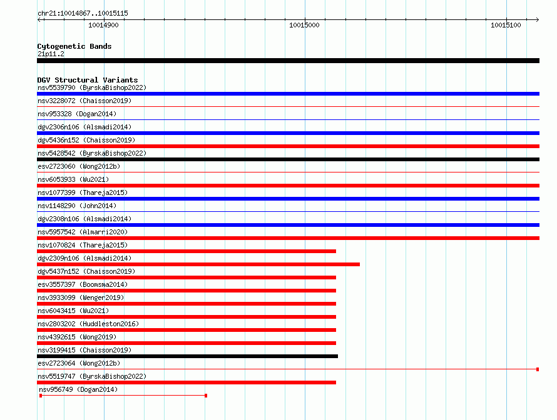Click the red bar under nsv6043415
This screenshot has width=557, height=420.
point(187,317)
